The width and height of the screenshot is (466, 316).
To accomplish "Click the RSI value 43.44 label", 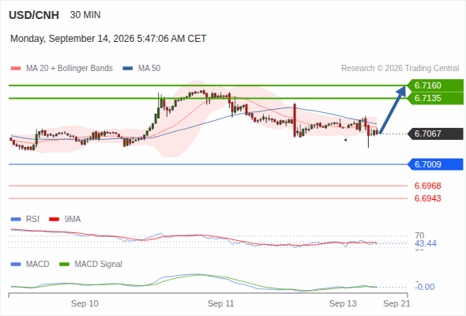I will tap(426, 244).
